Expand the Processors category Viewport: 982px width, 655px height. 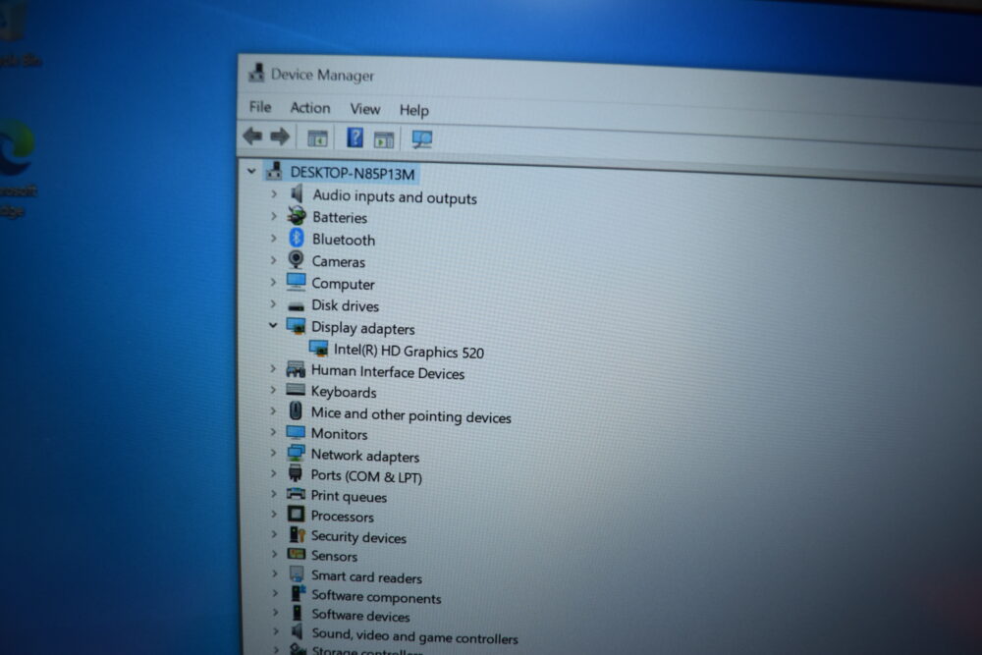[274, 515]
